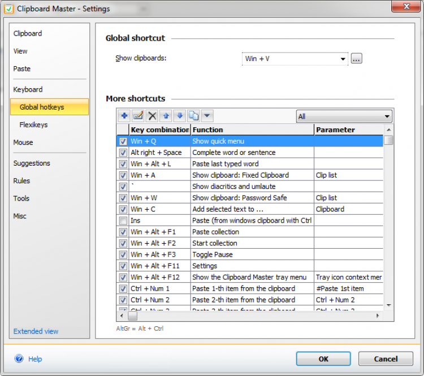Sort by Key combination column header

(160, 130)
